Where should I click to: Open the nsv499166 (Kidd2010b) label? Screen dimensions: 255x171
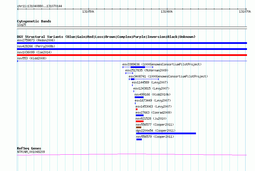(152, 94)
